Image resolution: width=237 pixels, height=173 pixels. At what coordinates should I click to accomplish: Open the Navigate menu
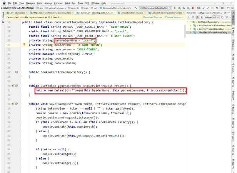[30, 3]
